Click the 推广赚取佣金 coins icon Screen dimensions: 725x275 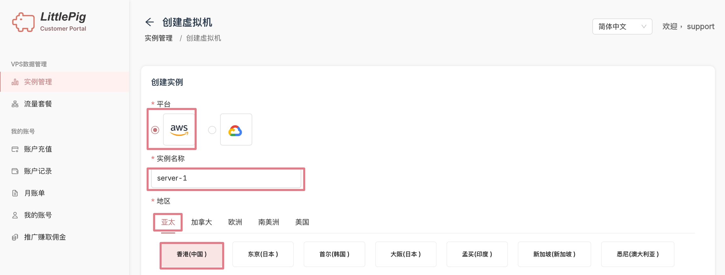coord(15,237)
